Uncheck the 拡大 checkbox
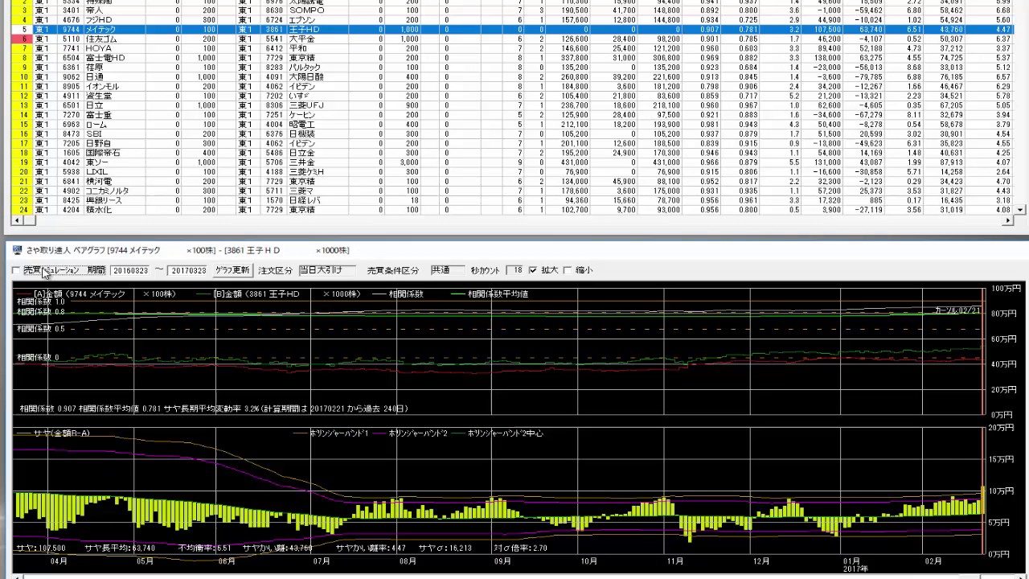The height and width of the screenshot is (579, 1029). coord(532,271)
